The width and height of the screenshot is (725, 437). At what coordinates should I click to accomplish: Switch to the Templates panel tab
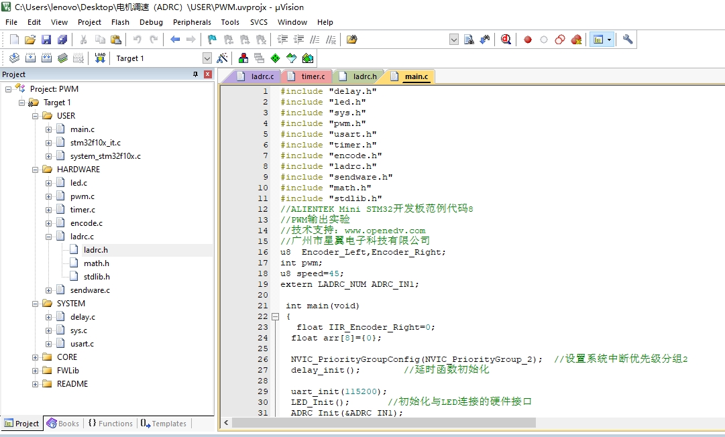pyautogui.click(x=164, y=423)
